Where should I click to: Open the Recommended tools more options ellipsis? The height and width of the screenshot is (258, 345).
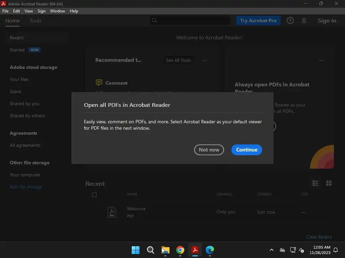coord(205,60)
